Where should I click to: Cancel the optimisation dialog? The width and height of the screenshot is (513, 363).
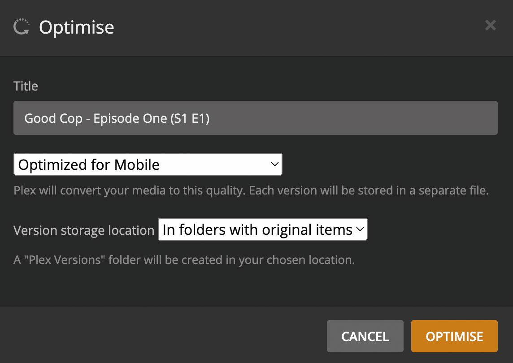(x=365, y=336)
